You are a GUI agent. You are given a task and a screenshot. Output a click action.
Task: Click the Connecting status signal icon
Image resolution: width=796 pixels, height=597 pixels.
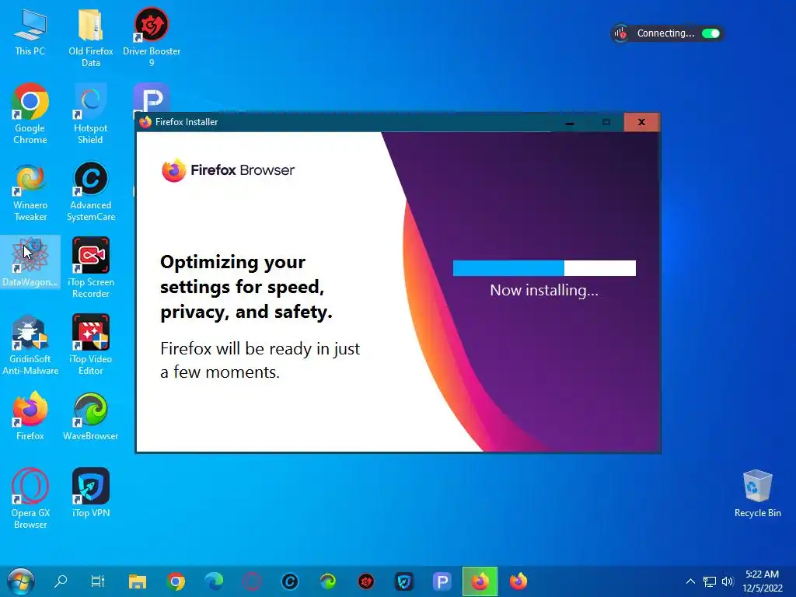coord(620,33)
